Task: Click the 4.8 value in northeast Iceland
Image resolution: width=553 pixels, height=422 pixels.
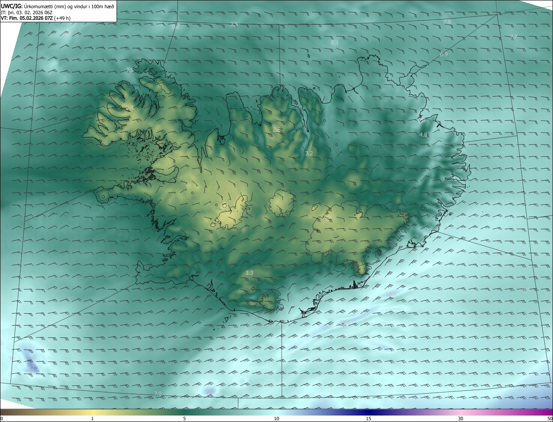Action: point(423,135)
